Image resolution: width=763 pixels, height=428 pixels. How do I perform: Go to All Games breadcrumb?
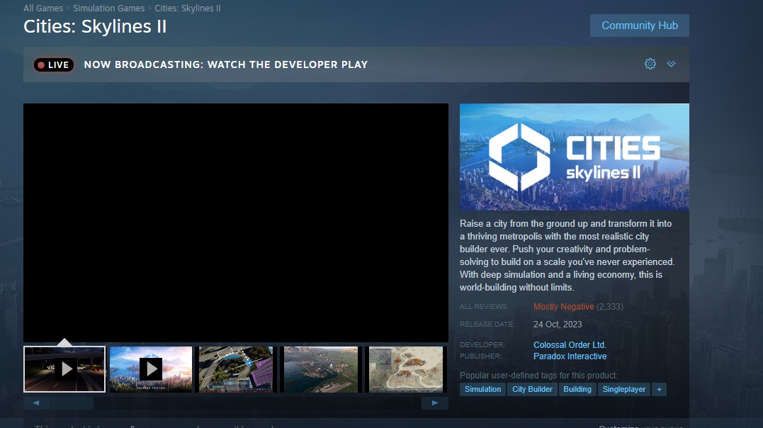pos(43,9)
